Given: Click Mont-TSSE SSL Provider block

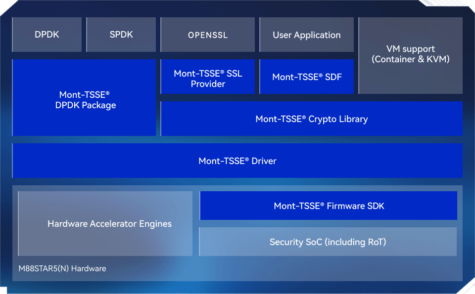Looking at the screenshot, I should tap(208, 77).
